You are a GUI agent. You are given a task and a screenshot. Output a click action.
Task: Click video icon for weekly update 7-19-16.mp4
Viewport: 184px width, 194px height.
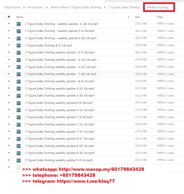19,132
